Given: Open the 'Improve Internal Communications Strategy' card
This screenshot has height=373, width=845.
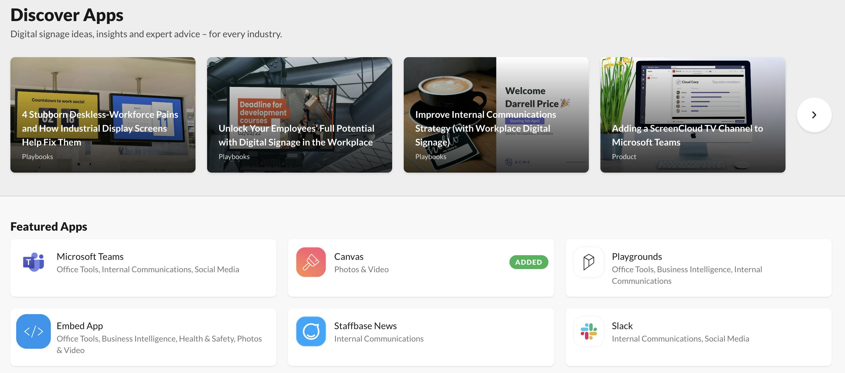Looking at the screenshot, I should point(496,115).
